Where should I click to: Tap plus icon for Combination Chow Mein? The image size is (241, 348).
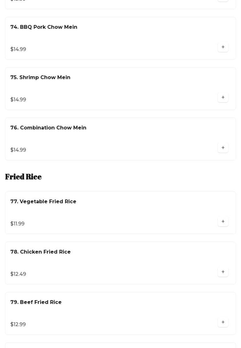(x=223, y=148)
